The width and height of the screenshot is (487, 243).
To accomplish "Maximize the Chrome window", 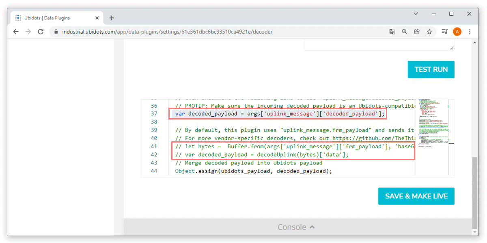I will [451, 14].
